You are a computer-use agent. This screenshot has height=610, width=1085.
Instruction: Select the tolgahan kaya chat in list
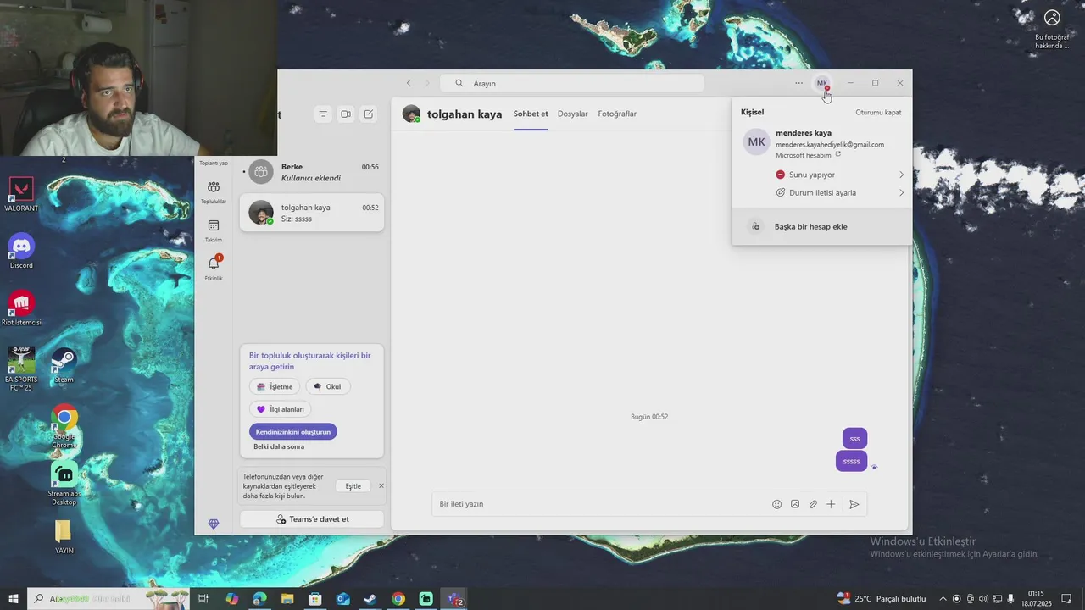[x=312, y=213]
